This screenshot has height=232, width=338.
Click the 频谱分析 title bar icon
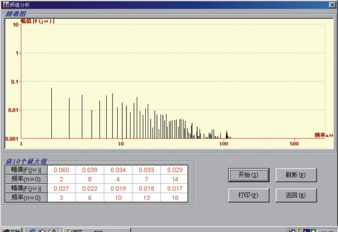click(5, 5)
